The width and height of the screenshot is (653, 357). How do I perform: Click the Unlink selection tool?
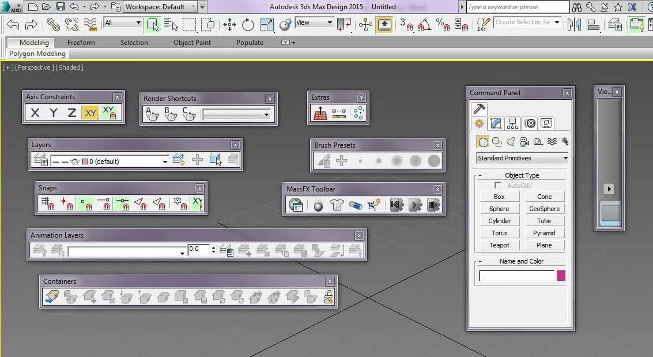[71, 25]
